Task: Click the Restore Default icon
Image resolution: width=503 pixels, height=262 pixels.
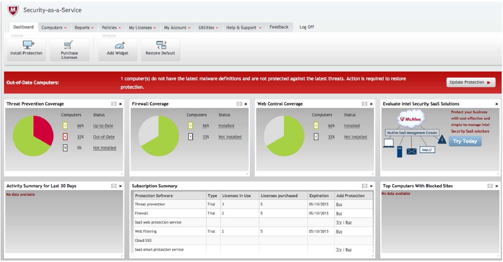Action: (161, 45)
